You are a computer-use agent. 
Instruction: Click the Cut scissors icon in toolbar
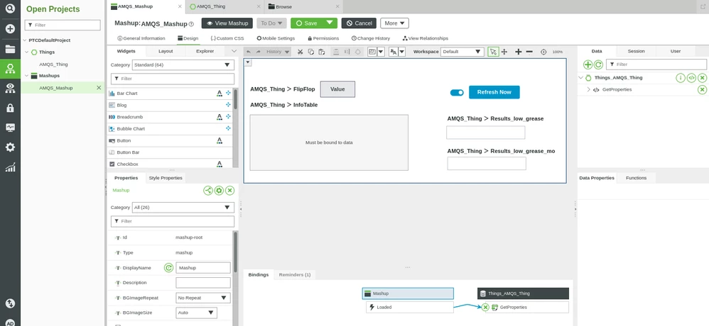click(300, 52)
